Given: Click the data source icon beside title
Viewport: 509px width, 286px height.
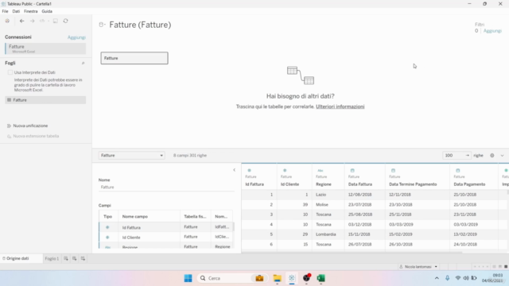Looking at the screenshot, I should (x=102, y=25).
